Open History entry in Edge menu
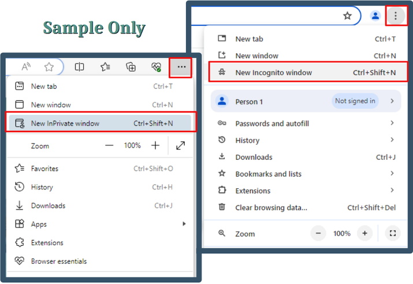 (100, 187)
